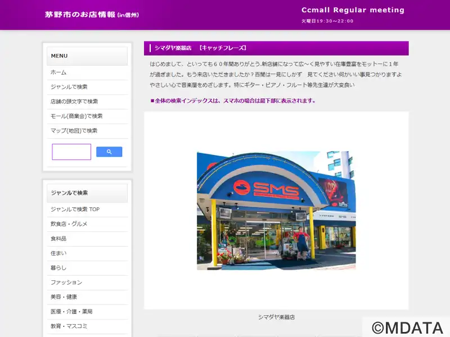Open the 暮らし genre
Image resolution: width=450 pixels, height=337 pixels.
tap(87, 268)
